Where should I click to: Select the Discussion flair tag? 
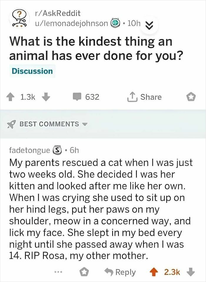click(x=32, y=71)
